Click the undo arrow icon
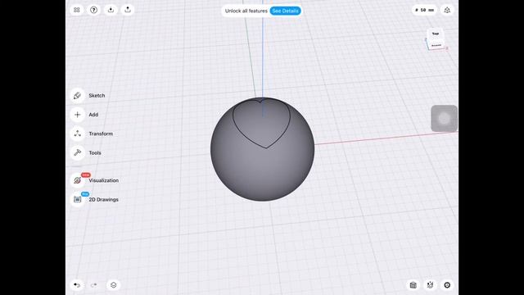 (x=77, y=285)
